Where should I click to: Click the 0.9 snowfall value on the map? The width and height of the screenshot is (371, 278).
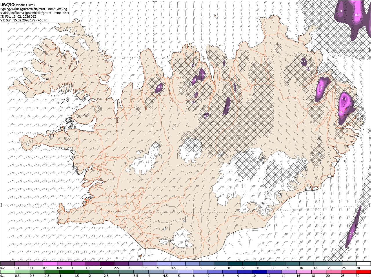tap(357, 15)
